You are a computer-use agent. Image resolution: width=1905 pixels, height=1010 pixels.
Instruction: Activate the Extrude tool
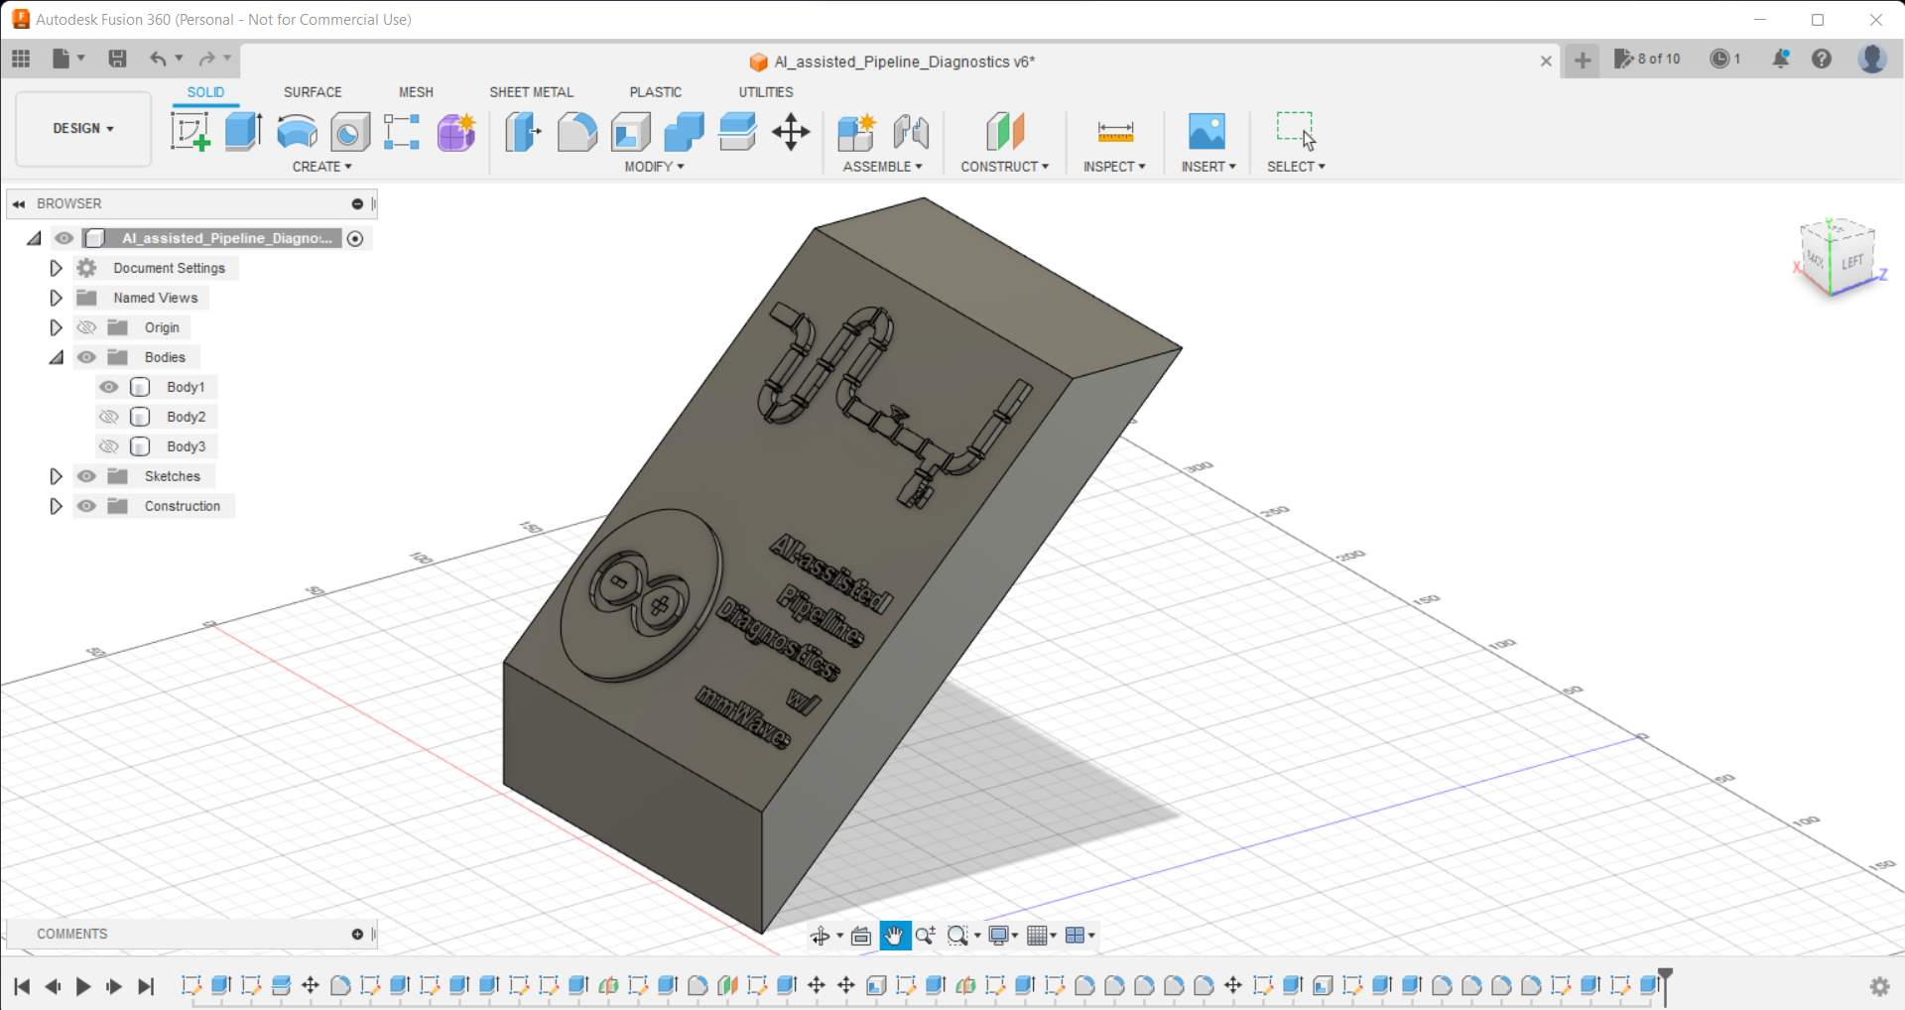(x=243, y=132)
